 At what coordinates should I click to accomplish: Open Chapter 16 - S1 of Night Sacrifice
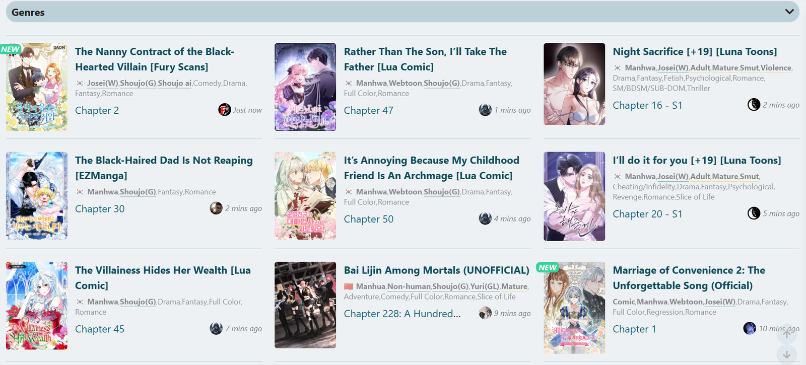647,105
